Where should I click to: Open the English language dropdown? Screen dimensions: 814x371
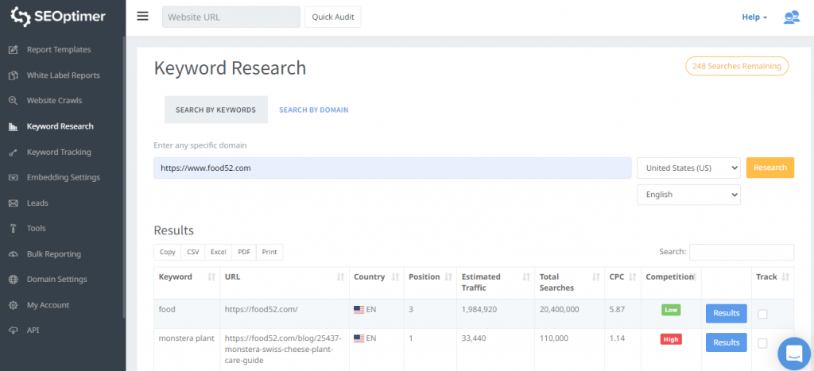point(688,195)
